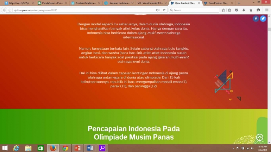
Task: Switch to Firefox taskbar button
Action: (x=53, y=148)
